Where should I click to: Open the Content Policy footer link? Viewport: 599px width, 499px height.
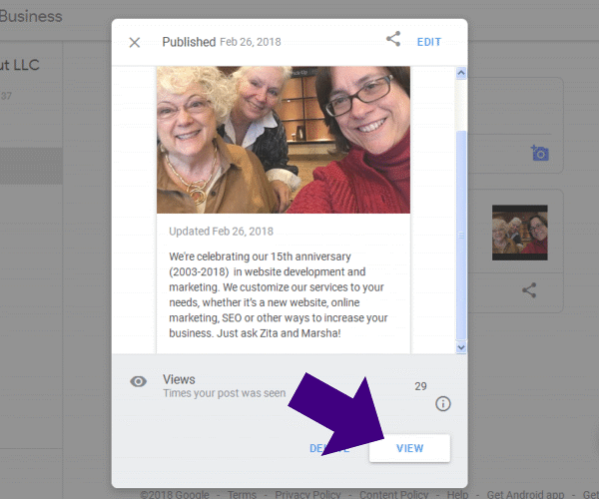(393, 494)
